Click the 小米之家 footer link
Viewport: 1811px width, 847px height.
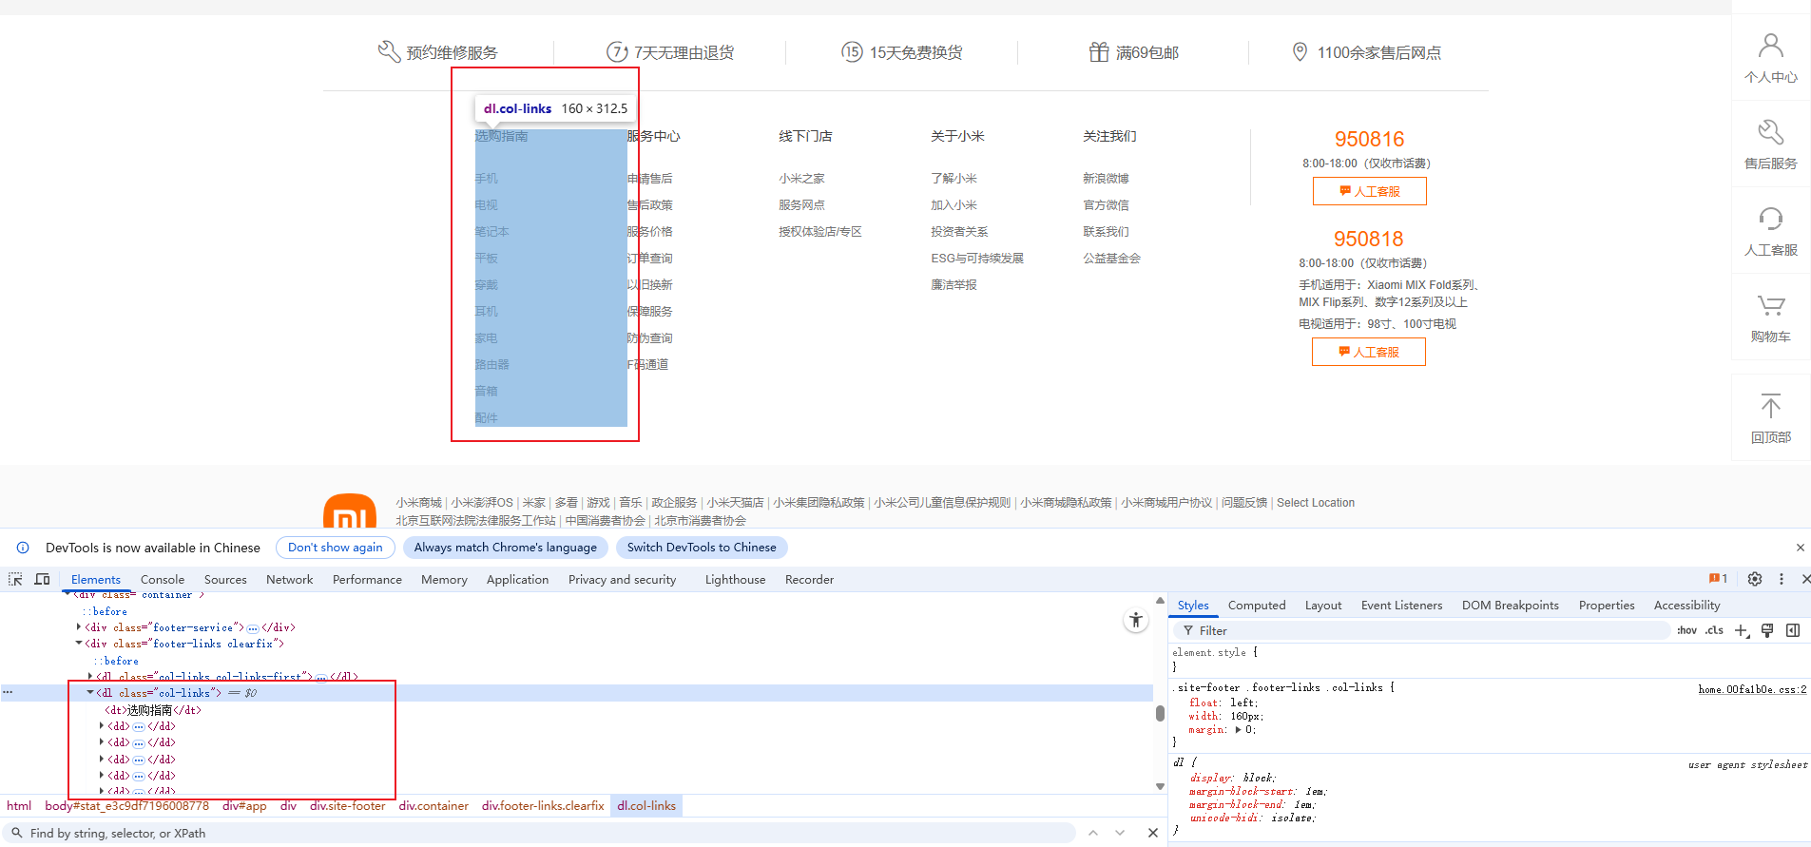(x=801, y=178)
